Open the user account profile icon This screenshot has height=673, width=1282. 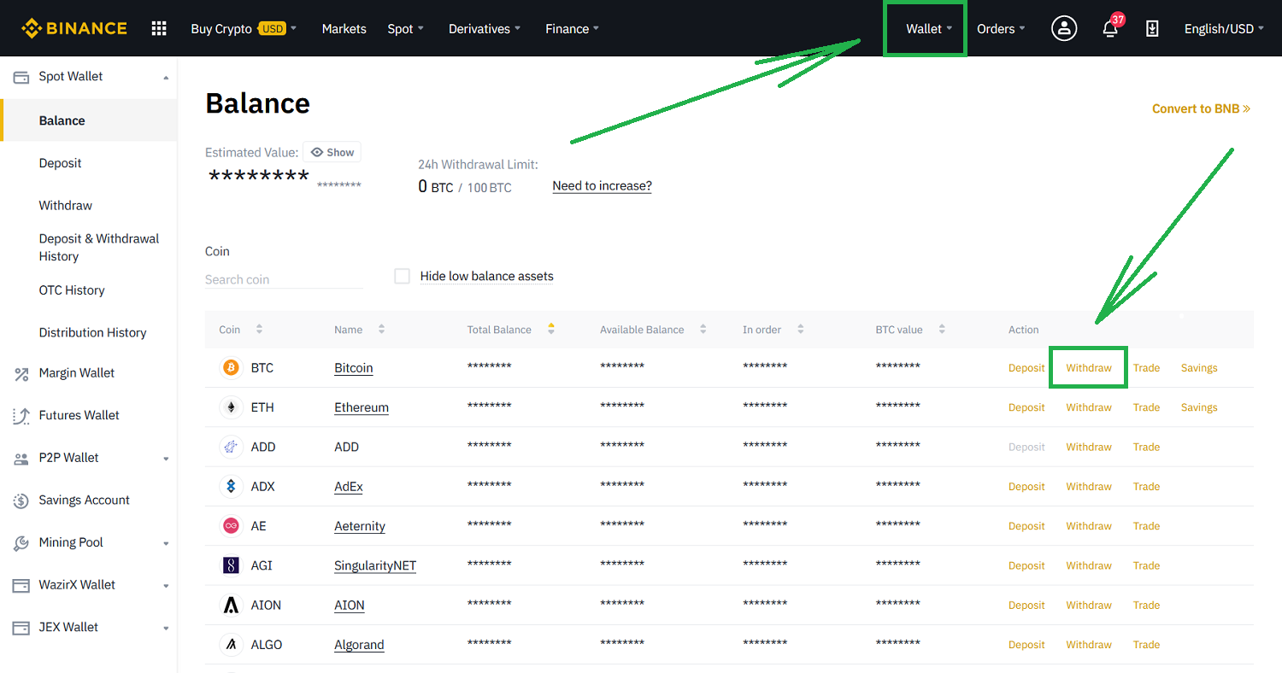click(1064, 28)
